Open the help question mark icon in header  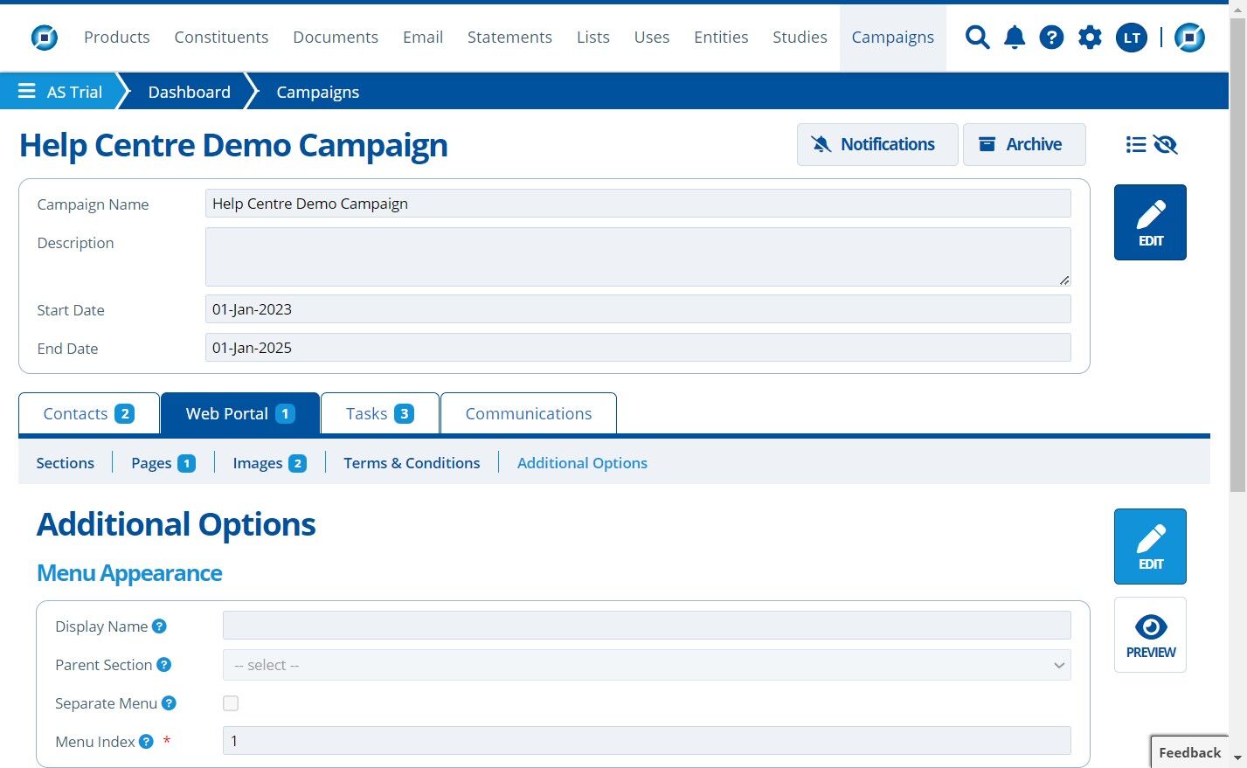[x=1051, y=38]
